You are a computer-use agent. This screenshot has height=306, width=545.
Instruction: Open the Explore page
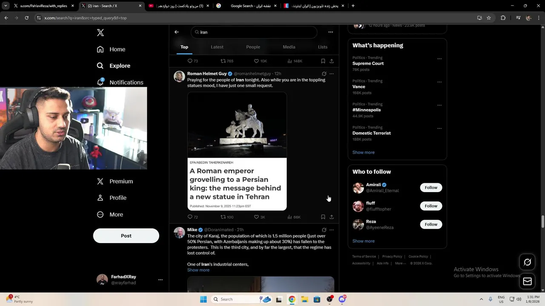click(x=114, y=66)
